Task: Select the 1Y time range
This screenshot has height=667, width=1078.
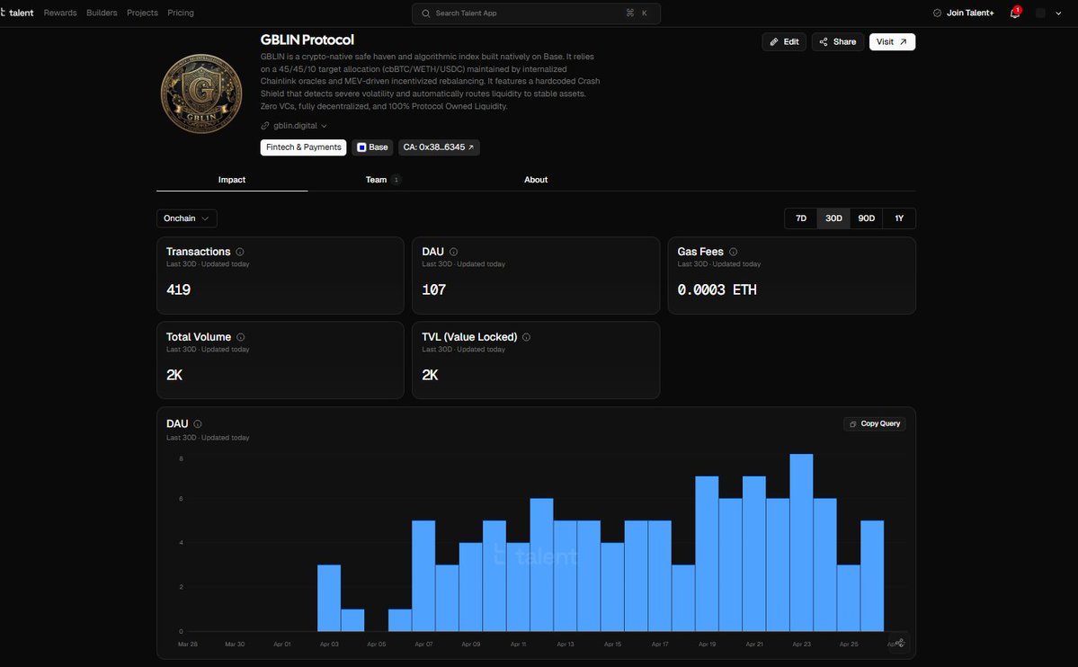Action: pos(899,218)
